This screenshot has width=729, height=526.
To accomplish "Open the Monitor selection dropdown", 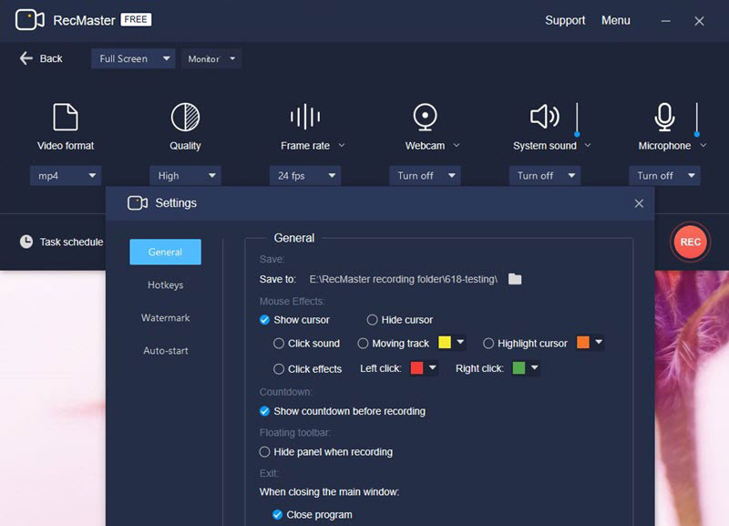I will (211, 58).
